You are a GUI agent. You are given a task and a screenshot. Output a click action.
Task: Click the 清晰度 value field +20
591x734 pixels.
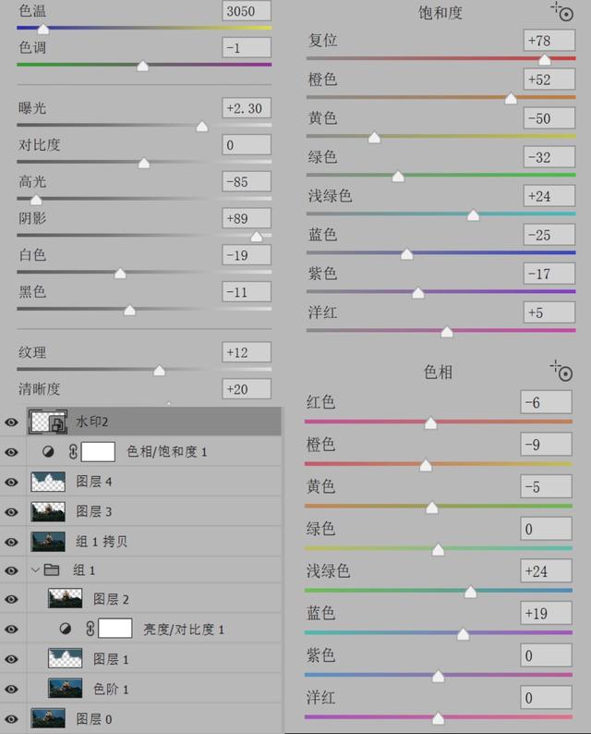point(247,389)
